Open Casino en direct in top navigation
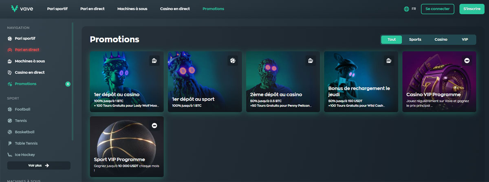 pyautogui.click(x=175, y=9)
